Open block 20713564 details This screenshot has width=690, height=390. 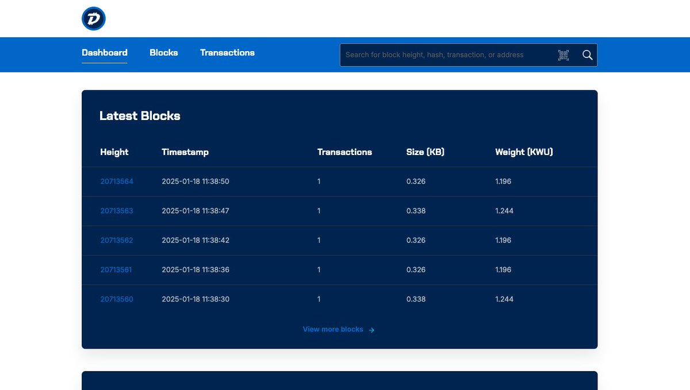117,181
